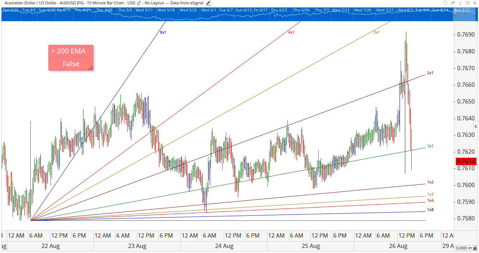Click the link/unlock symbol icon after USD
The width and height of the screenshot is (479, 253).
[139, 3]
